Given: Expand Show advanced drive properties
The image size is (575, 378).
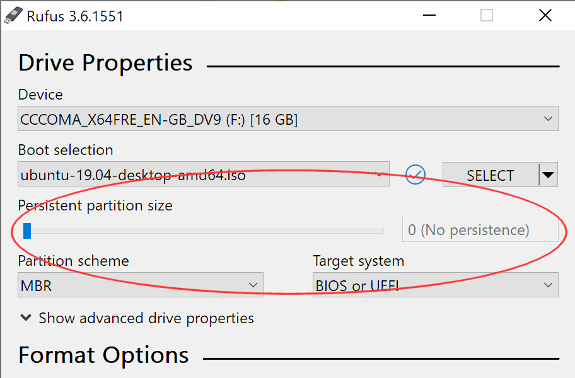Looking at the screenshot, I should coord(137,318).
